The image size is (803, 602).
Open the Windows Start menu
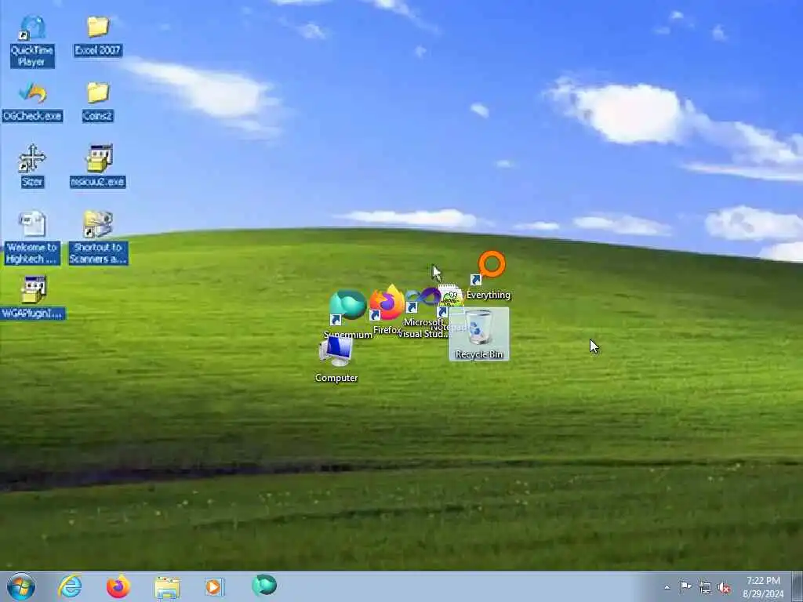[x=21, y=586]
